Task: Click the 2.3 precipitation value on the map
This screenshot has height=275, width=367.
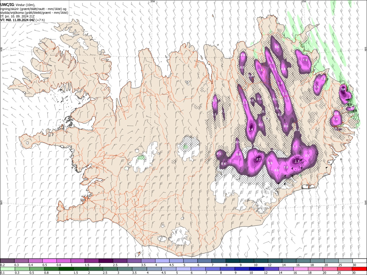Action: [x=297, y=161]
